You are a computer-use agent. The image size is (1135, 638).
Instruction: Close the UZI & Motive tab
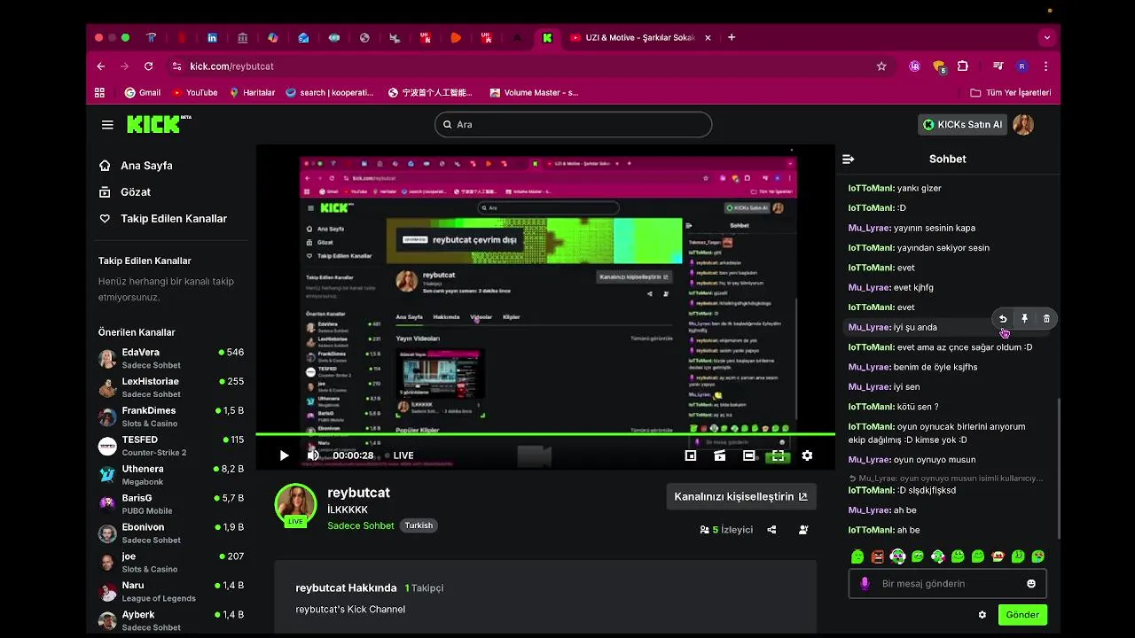tap(708, 38)
